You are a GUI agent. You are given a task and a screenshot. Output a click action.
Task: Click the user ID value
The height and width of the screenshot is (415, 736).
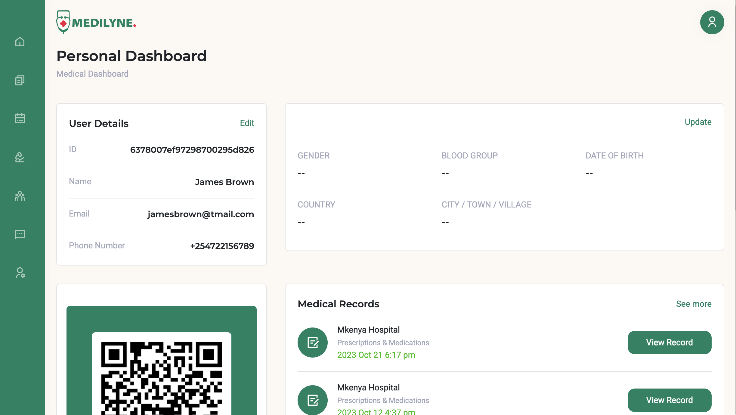[x=192, y=150]
